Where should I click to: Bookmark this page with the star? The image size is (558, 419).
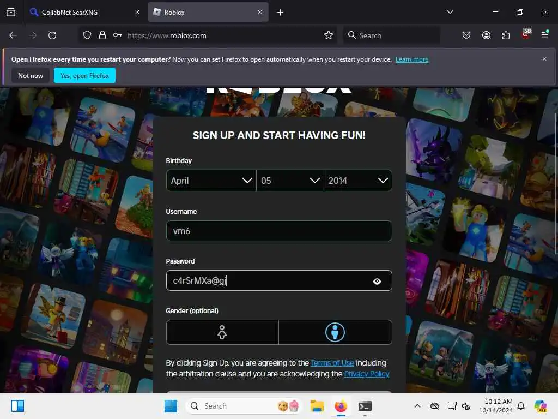coord(329,35)
